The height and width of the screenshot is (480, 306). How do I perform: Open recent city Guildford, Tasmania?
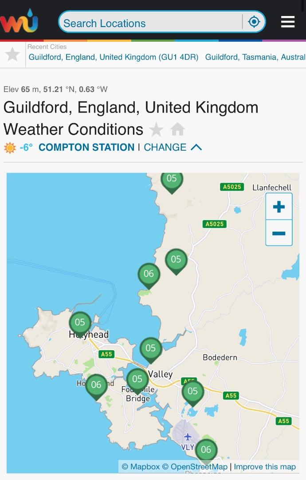255,57
